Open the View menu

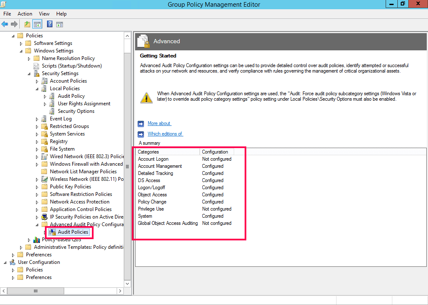click(44, 13)
